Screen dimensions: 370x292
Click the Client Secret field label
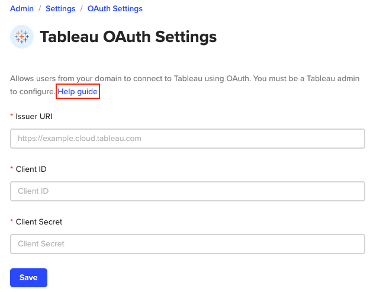click(39, 222)
